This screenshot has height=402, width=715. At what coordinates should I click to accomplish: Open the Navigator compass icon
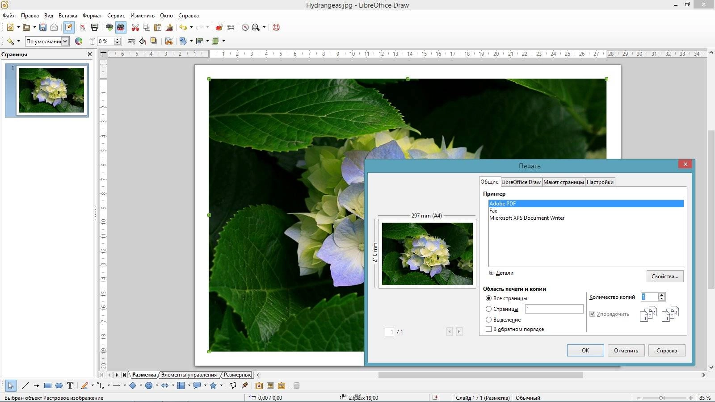click(x=245, y=27)
